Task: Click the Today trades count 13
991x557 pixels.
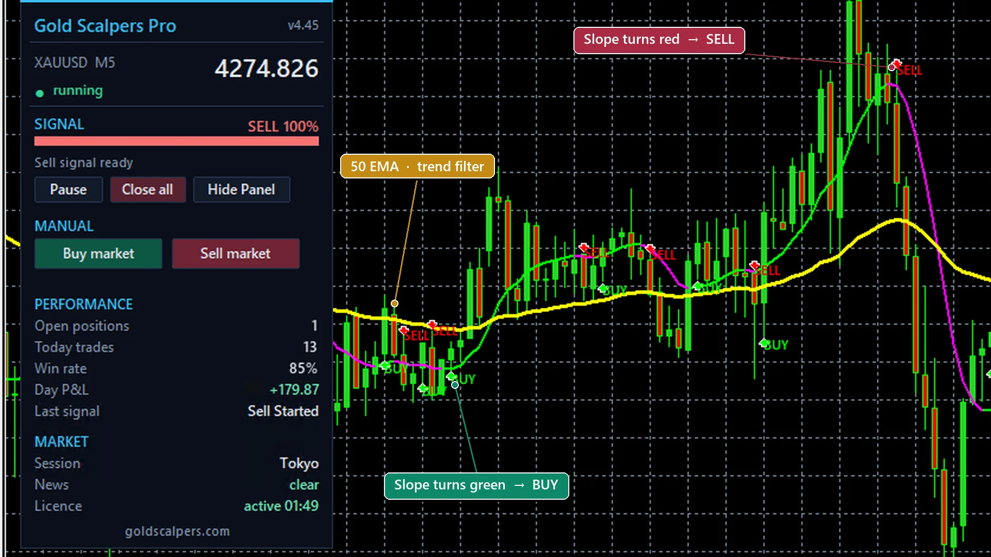Action: 310,347
